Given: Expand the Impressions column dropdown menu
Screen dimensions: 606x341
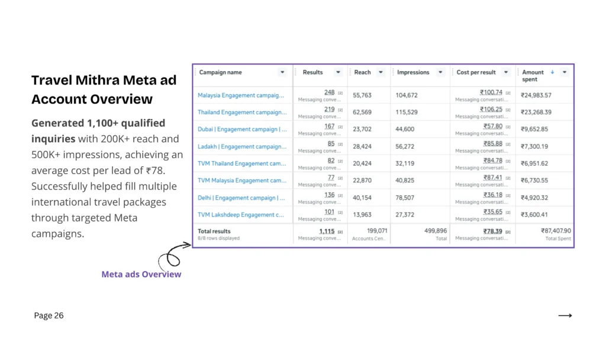Looking at the screenshot, I should [440, 72].
